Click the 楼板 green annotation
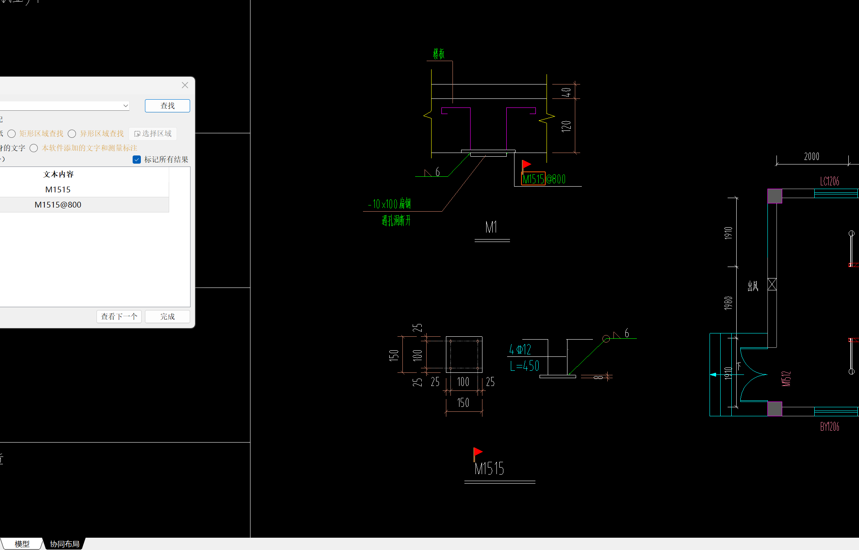 click(439, 54)
